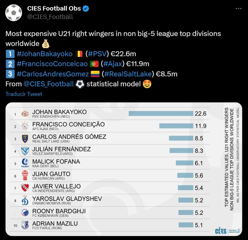Click the KAA Gent club crest
The width and height of the screenshot is (248, 240).
coord(25,163)
